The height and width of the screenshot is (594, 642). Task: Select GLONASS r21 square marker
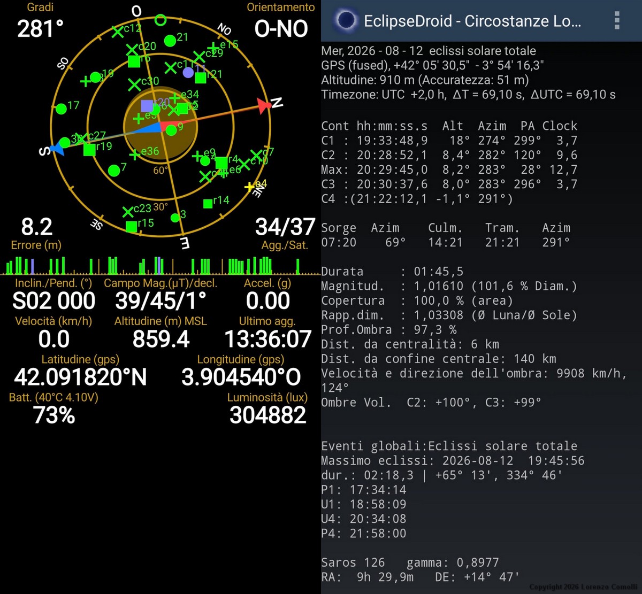(201, 78)
